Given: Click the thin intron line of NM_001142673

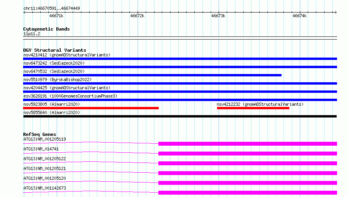Looking at the screenshot, I should (x=91, y=191).
